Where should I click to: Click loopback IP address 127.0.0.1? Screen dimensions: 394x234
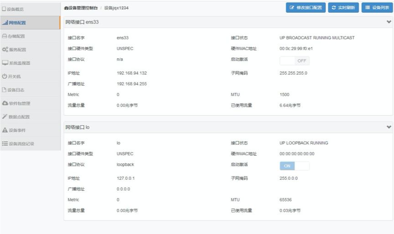(x=126, y=178)
